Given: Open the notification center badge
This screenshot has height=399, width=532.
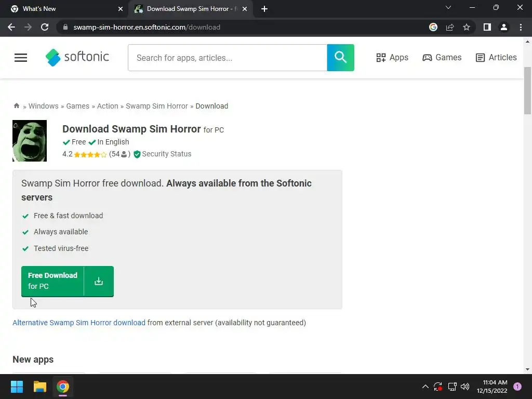Looking at the screenshot, I should coord(517,387).
